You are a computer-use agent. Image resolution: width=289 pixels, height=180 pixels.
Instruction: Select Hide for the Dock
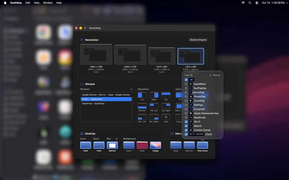(x=99, y=145)
